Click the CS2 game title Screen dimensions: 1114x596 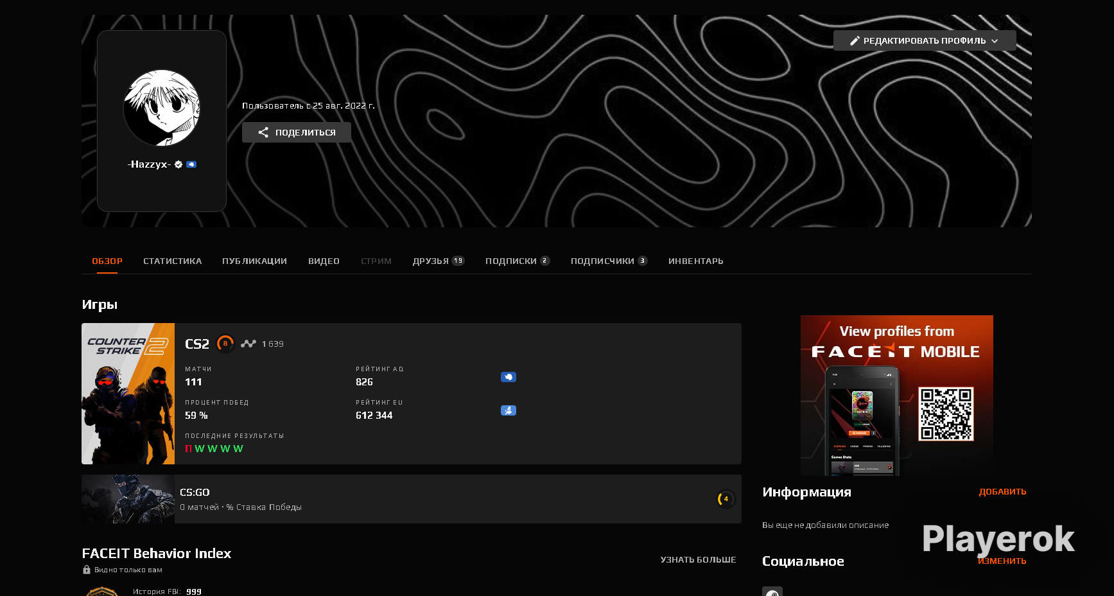click(197, 344)
